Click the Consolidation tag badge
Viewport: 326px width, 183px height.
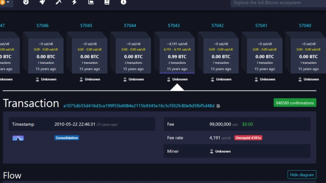pyautogui.click(x=67, y=138)
